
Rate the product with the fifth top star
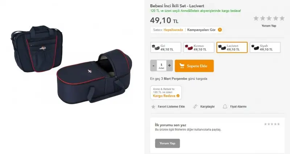(282, 18)
